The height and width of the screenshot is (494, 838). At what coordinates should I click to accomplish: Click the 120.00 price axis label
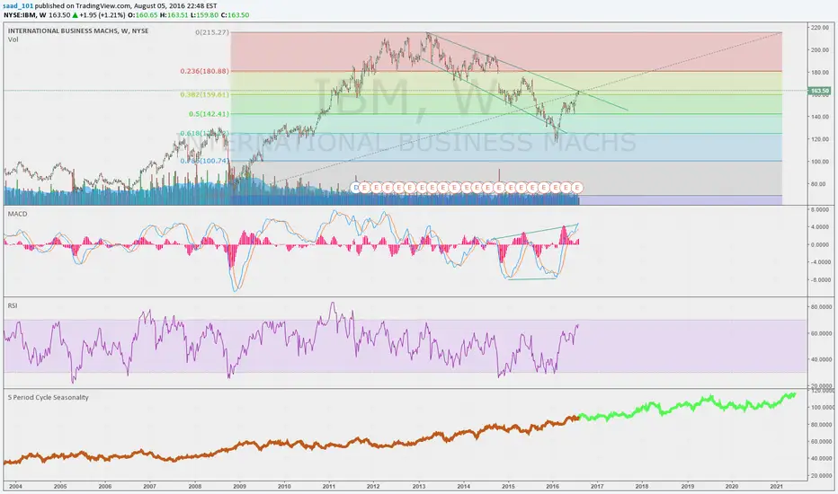(x=820, y=139)
